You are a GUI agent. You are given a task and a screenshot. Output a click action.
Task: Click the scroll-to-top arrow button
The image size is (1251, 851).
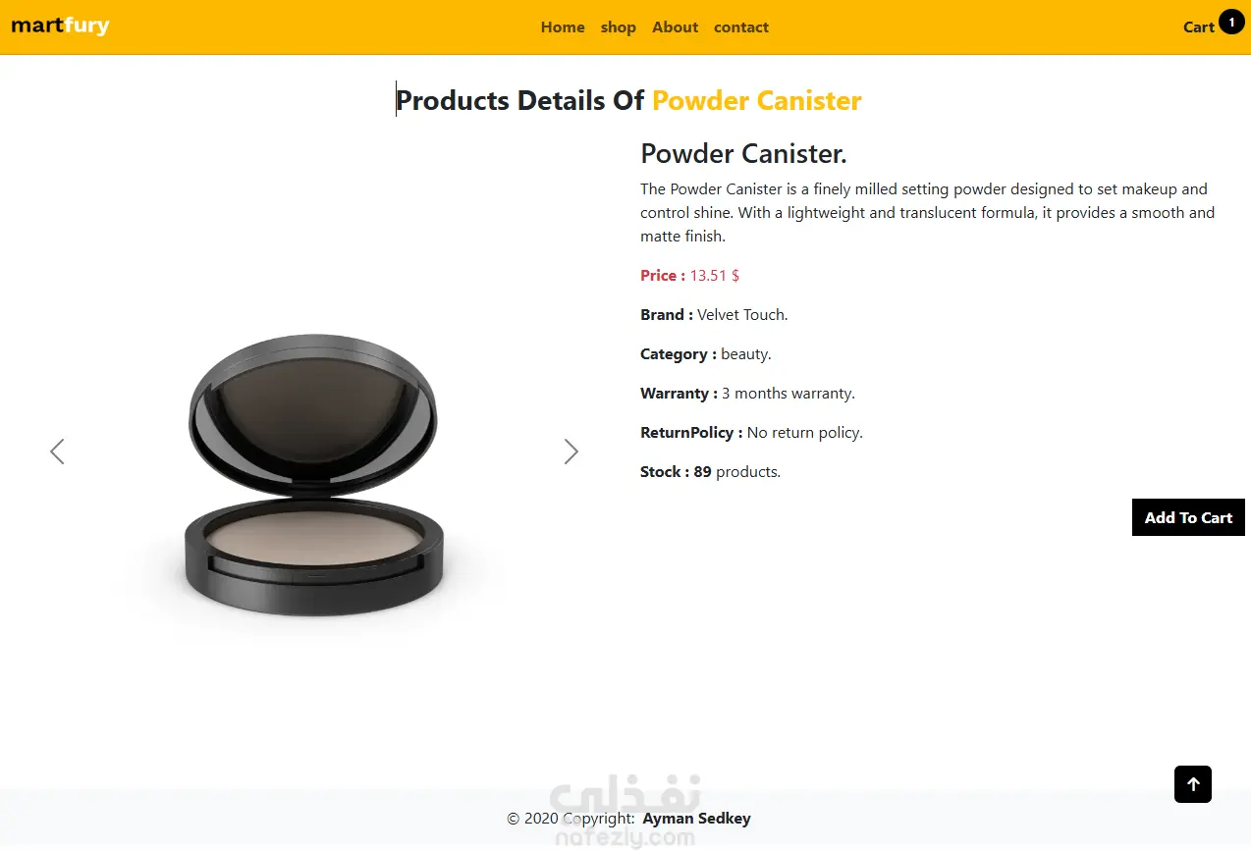pos(1193,784)
